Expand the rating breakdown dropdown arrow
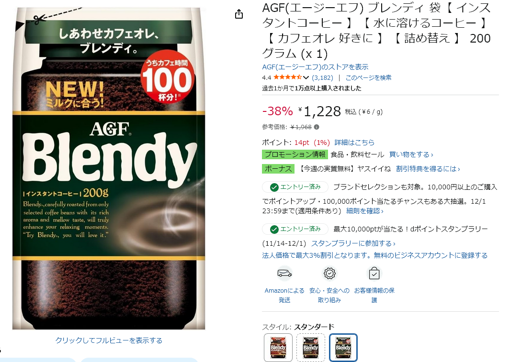Screen dimensions: 510x362 [x=306, y=77]
